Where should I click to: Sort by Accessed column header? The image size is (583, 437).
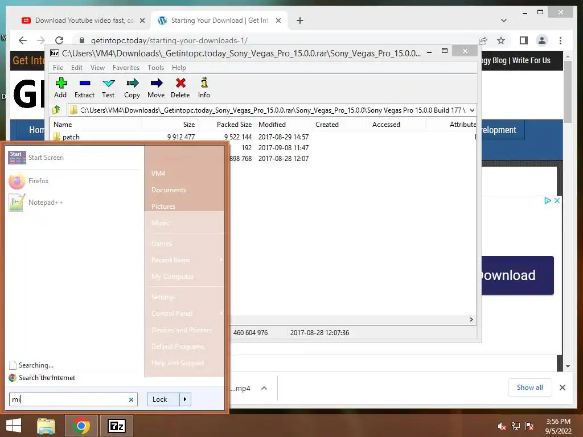click(x=397, y=125)
